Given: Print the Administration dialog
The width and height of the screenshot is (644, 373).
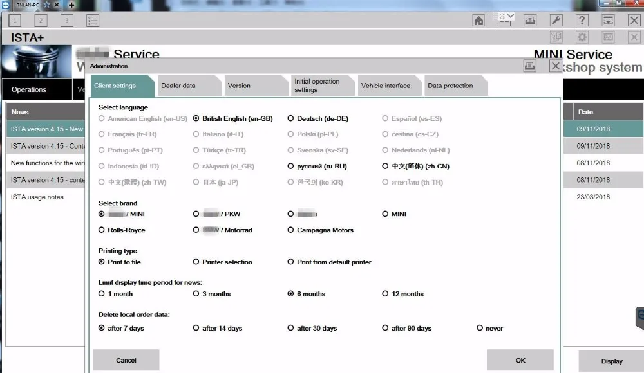Looking at the screenshot, I should coord(530,66).
